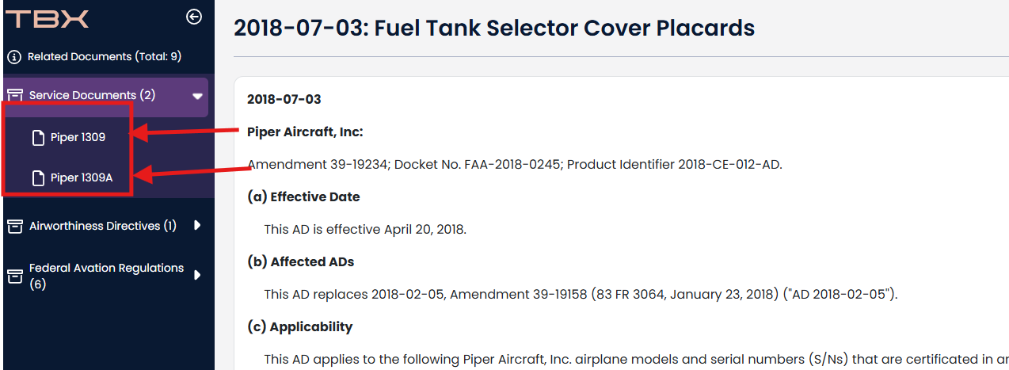Collapse the sidebar with the back arrow icon
The image size is (1009, 370).
[x=193, y=17]
